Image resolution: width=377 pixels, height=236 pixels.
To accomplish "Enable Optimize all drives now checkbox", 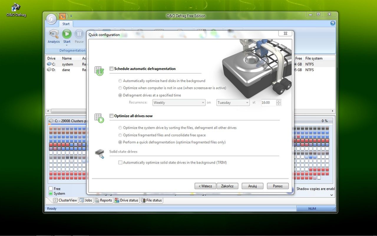I will coord(111,116).
